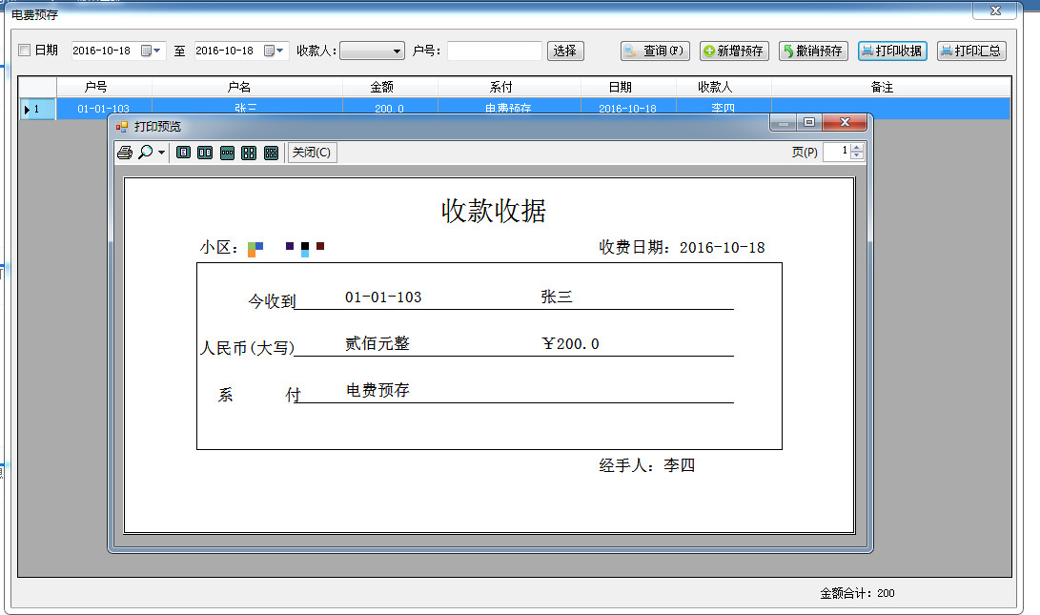Click the 户号 text input field
This screenshot has width=1040, height=615.
(494, 51)
